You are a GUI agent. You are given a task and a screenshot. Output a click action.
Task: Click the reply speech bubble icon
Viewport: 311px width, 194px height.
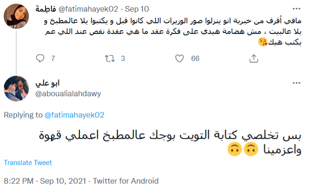click(x=40, y=58)
